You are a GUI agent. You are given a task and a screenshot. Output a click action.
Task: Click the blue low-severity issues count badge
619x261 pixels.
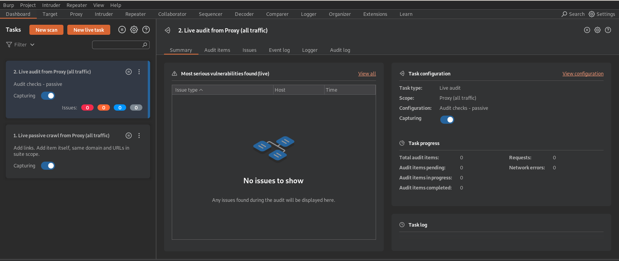(120, 108)
